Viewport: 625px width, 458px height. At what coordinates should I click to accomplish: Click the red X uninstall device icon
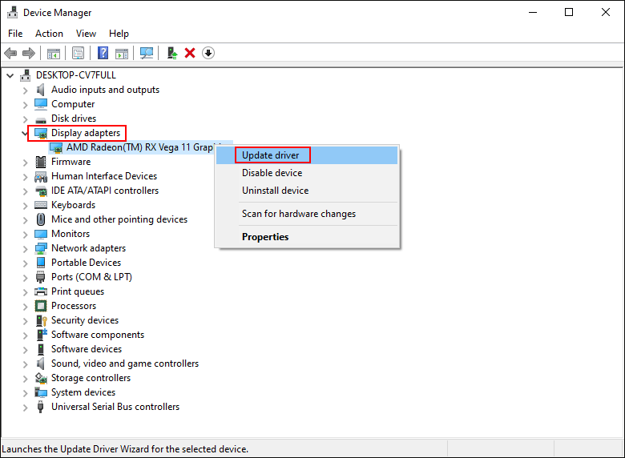click(190, 53)
